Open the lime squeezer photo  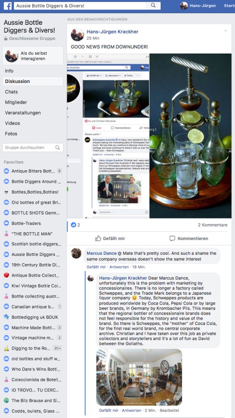(x=190, y=136)
